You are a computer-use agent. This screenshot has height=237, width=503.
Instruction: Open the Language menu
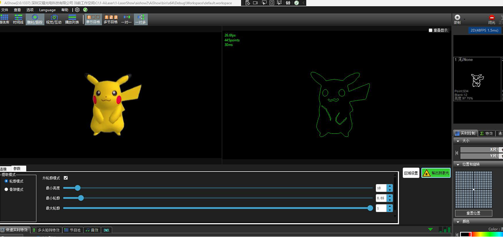click(x=47, y=10)
